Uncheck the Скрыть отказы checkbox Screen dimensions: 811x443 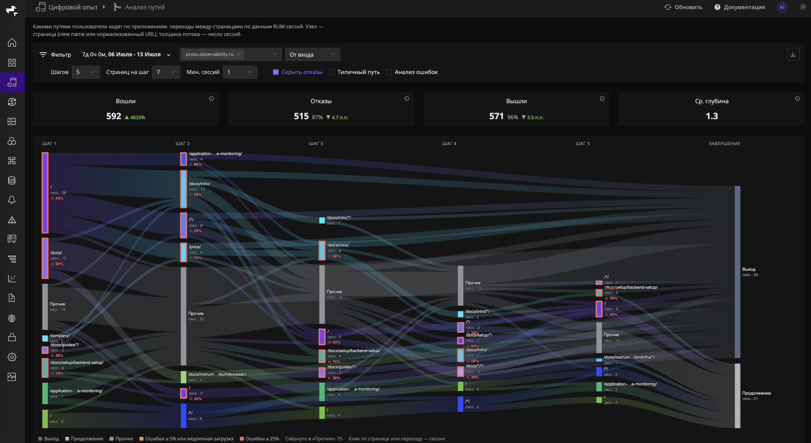[275, 72]
